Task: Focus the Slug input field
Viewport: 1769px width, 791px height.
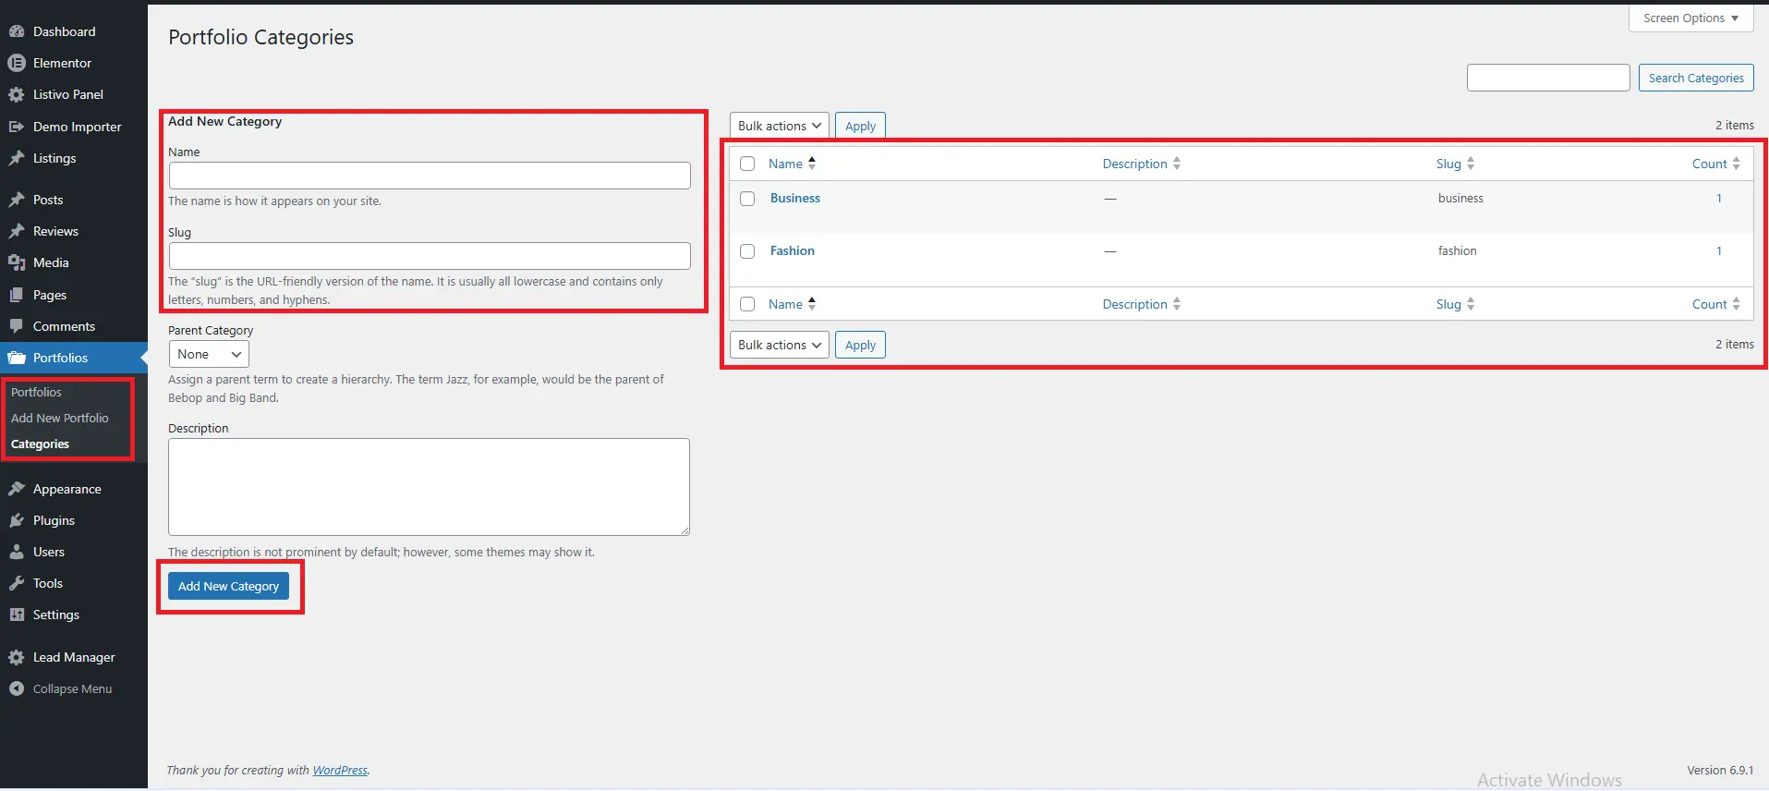Action: [x=430, y=256]
